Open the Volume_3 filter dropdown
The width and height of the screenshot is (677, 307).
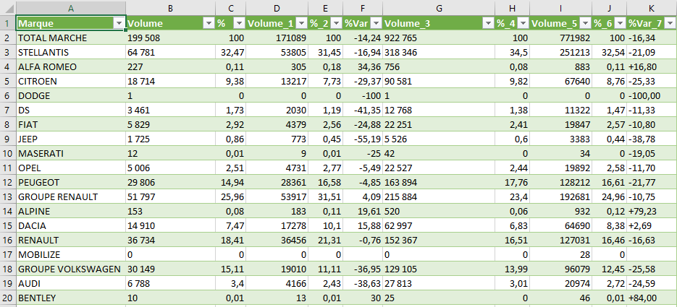[488, 24]
